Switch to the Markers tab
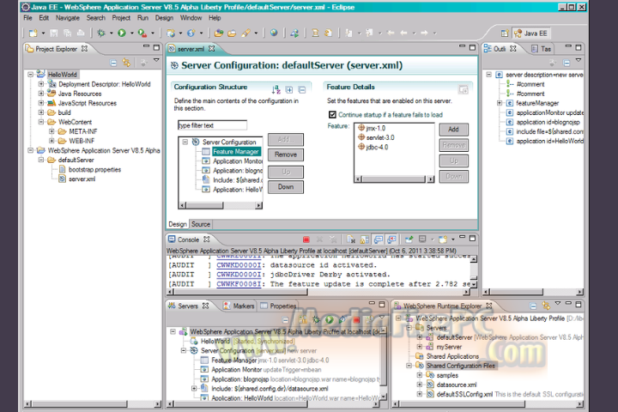The image size is (618, 412). click(239, 306)
